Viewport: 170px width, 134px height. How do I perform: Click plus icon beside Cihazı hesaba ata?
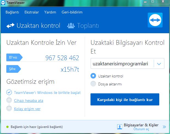(9, 100)
